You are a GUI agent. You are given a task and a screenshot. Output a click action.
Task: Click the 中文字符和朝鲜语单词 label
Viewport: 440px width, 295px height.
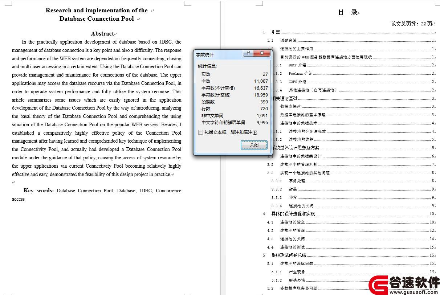(x=223, y=122)
